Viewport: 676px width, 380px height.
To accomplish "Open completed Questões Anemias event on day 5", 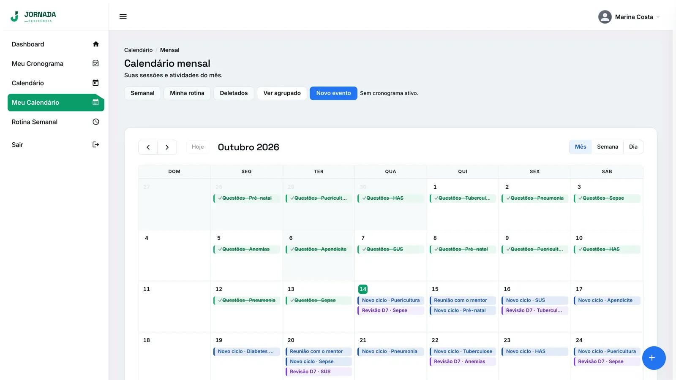I will click(x=247, y=249).
